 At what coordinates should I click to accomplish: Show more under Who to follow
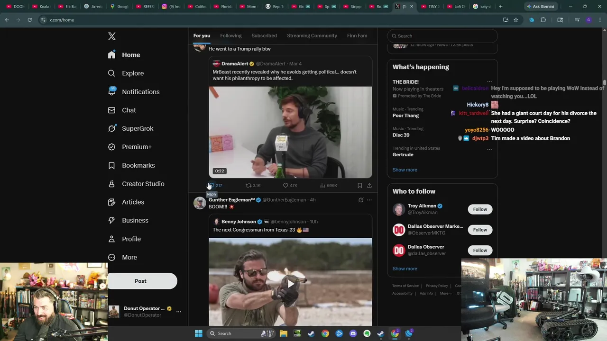click(x=405, y=269)
